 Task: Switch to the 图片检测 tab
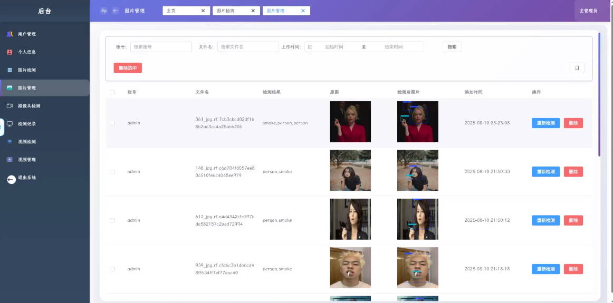pyautogui.click(x=236, y=11)
